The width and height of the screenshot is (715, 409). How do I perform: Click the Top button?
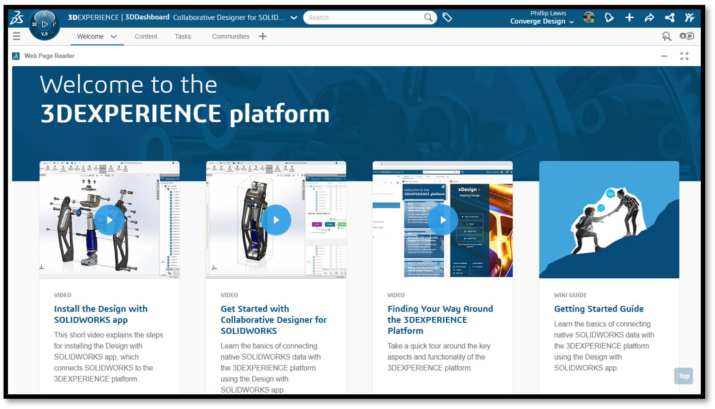pyautogui.click(x=683, y=376)
